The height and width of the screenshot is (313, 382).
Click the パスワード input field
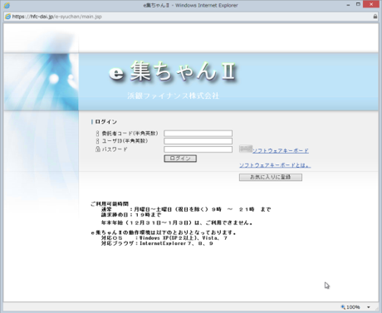point(198,149)
